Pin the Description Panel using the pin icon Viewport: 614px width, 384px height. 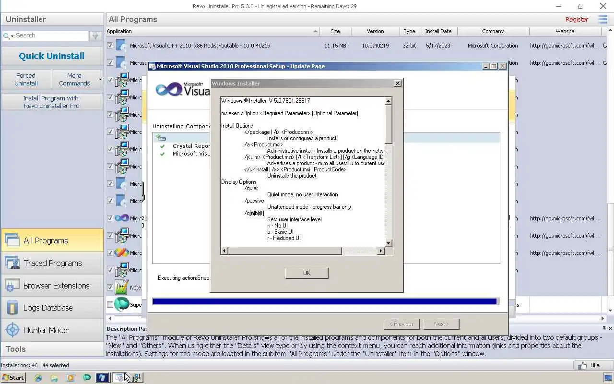(x=604, y=328)
